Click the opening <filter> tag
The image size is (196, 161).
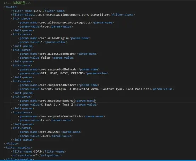[11, 7]
